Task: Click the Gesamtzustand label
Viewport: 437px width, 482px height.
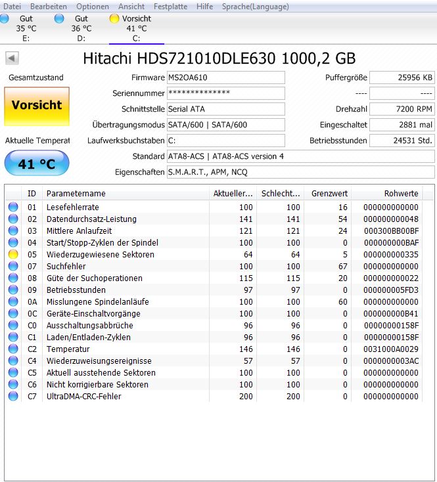Action: [36, 77]
